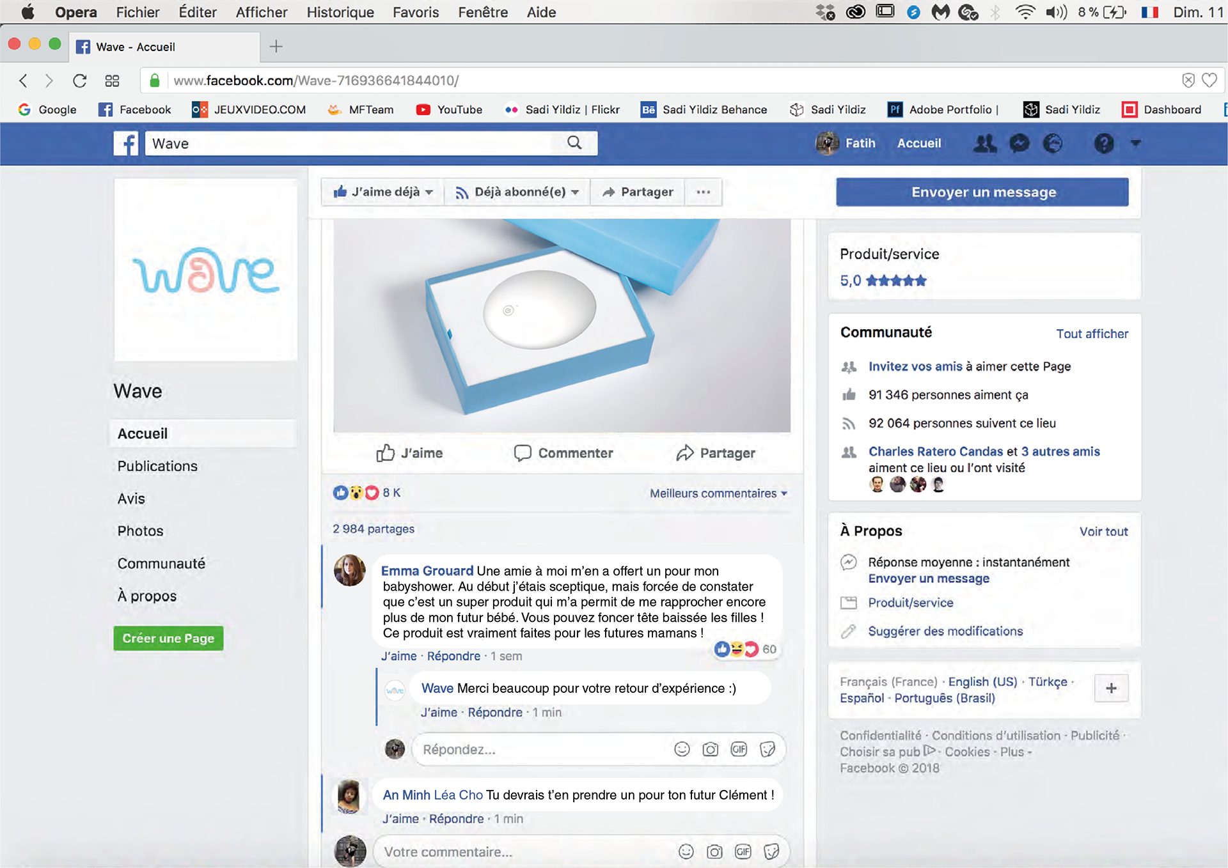Expand Déjà abonné(e) dropdown
The width and height of the screenshot is (1228, 868).
tap(517, 192)
